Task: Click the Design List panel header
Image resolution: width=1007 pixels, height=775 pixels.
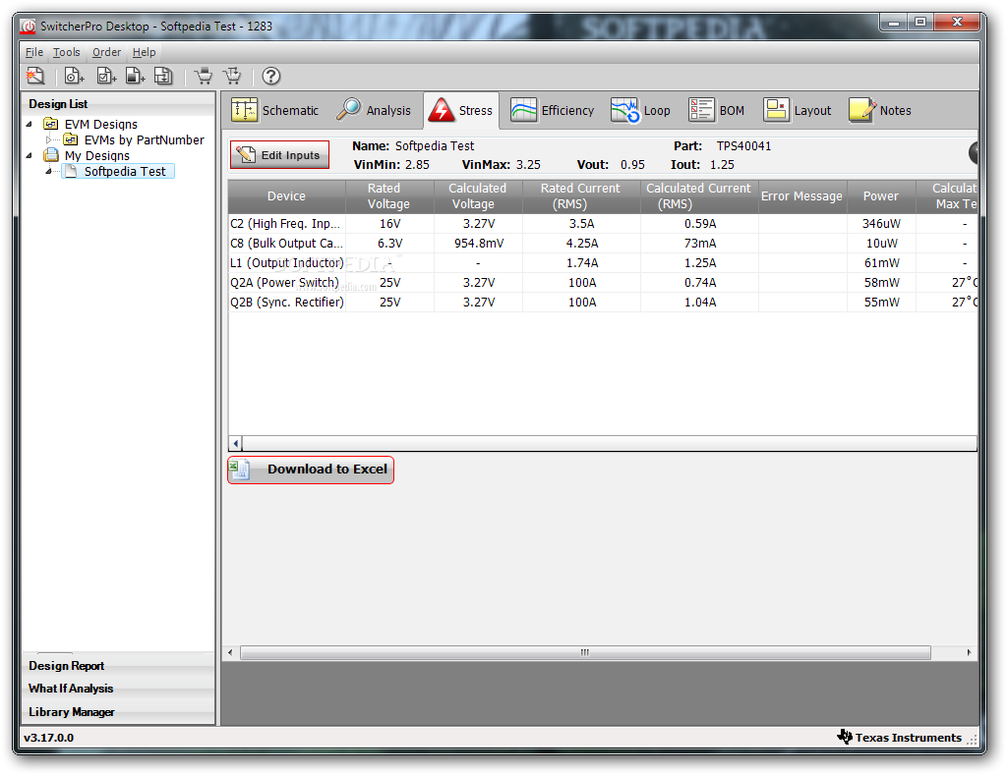Action: tap(118, 103)
